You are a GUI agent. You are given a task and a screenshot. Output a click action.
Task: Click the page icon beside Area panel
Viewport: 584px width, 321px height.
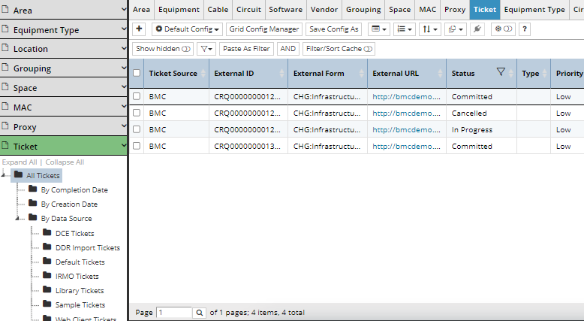point(5,9)
